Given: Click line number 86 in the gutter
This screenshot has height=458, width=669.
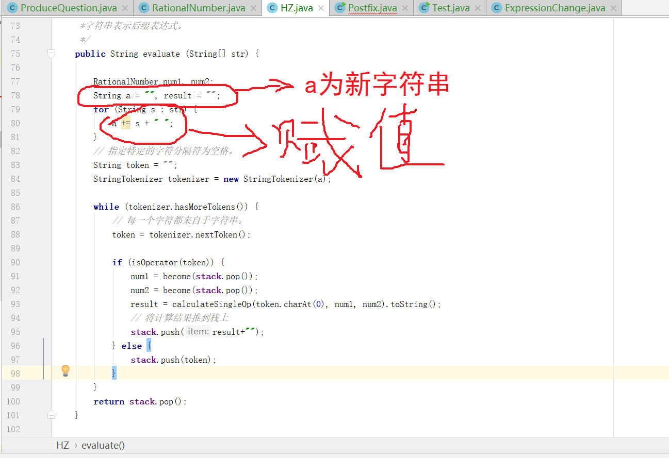Looking at the screenshot, I should (15, 207).
